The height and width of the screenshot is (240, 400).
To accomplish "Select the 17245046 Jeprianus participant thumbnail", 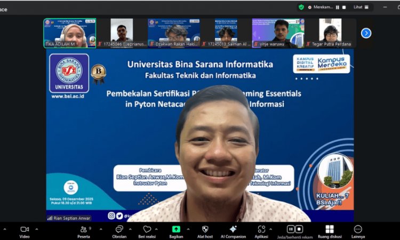I will [x=122, y=33].
